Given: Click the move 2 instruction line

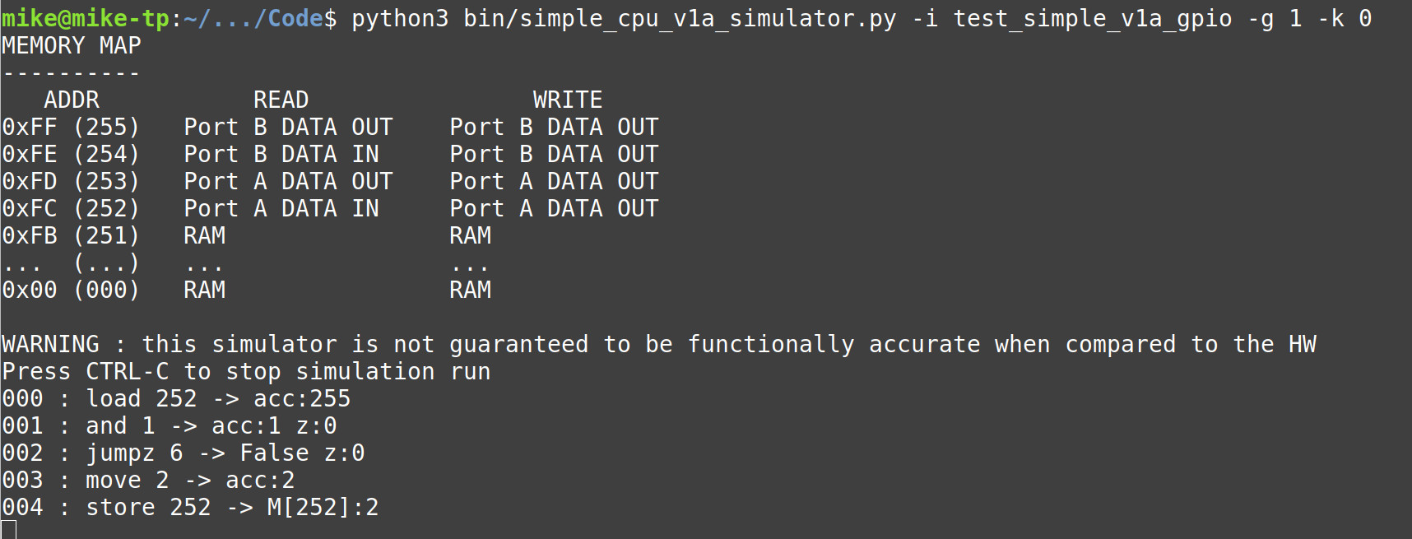Looking at the screenshot, I should (x=128, y=480).
